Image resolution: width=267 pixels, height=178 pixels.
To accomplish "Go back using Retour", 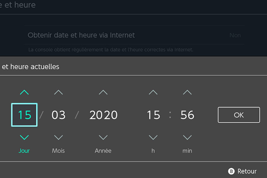I will click(x=247, y=171).
